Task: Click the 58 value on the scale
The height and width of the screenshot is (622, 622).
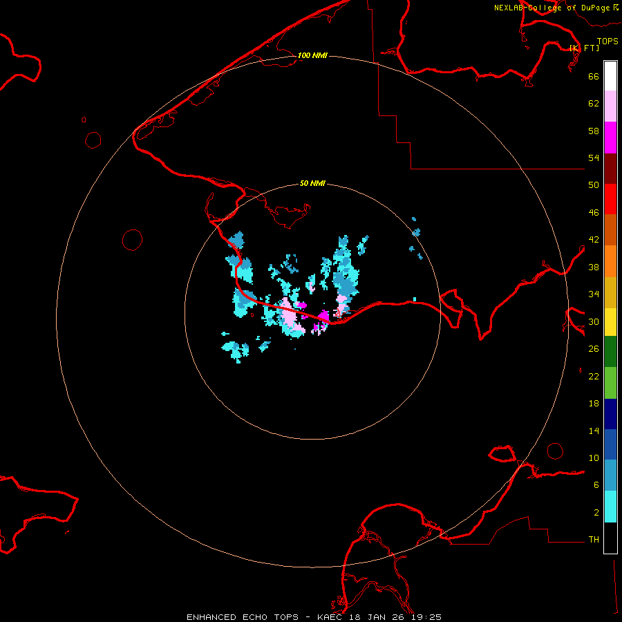Action: tap(594, 131)
